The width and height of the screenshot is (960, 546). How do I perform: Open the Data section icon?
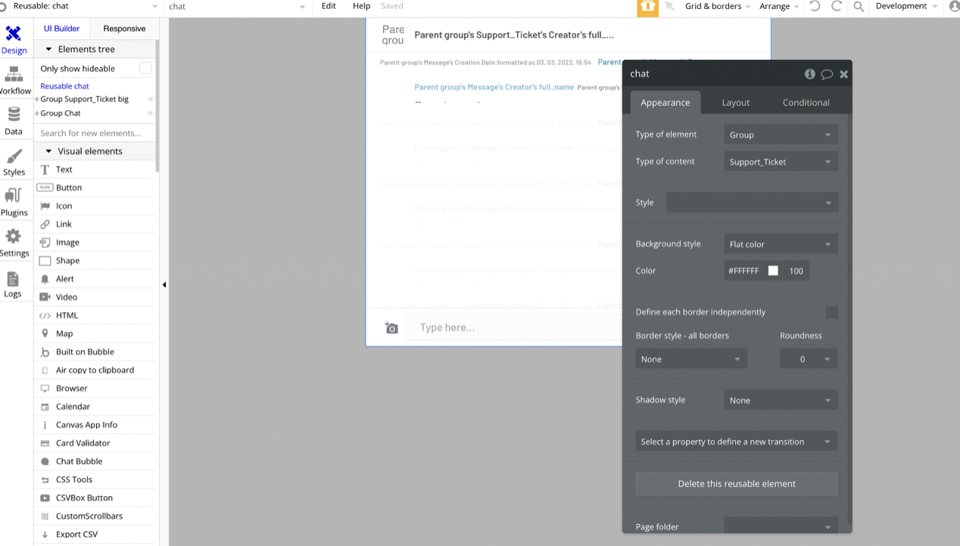[x=14, y=114]
